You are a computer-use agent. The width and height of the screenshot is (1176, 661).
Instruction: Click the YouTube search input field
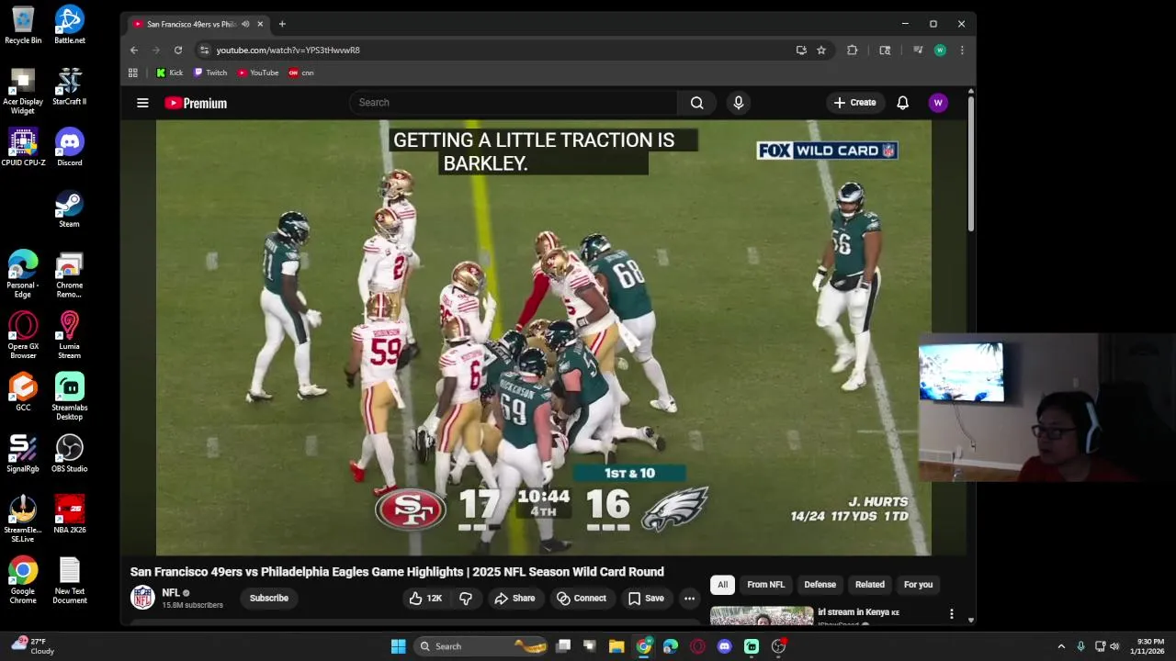513,102
